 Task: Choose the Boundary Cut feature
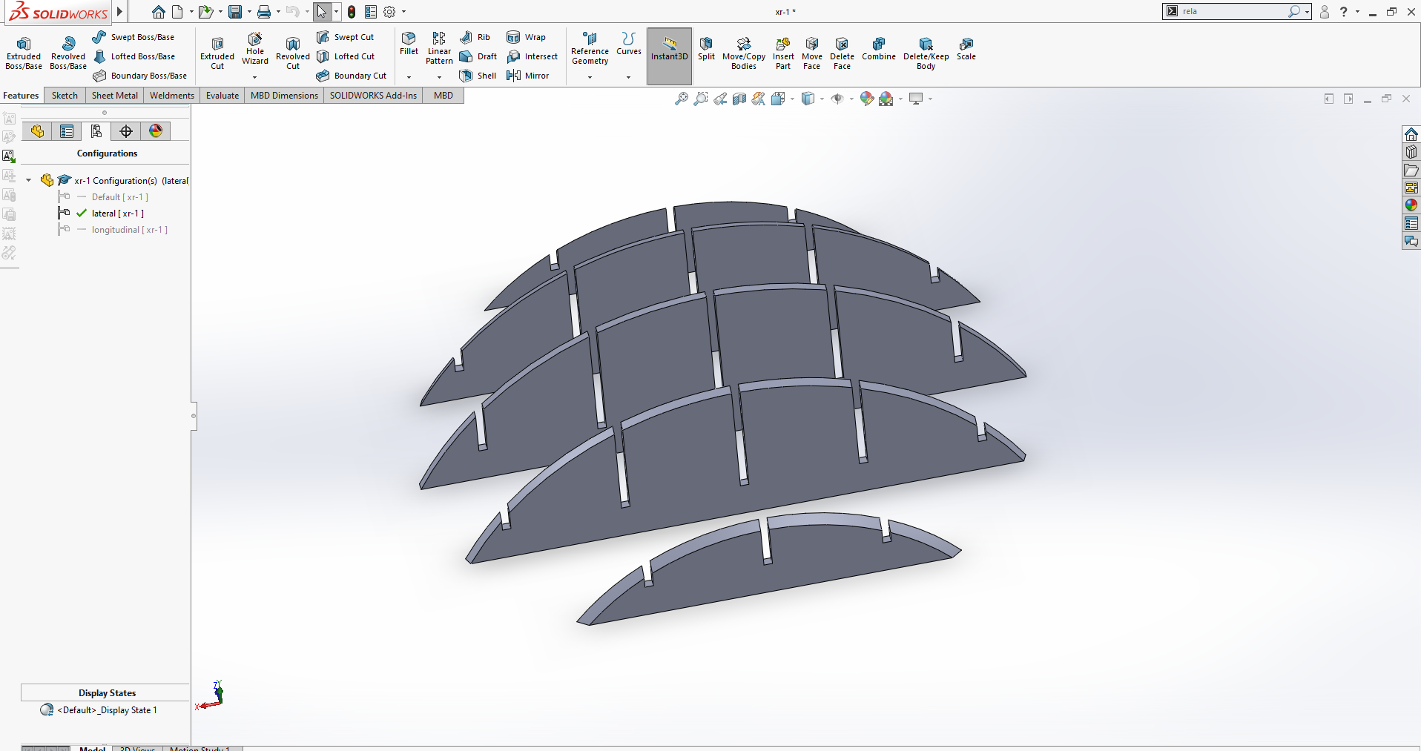(352, 76)
